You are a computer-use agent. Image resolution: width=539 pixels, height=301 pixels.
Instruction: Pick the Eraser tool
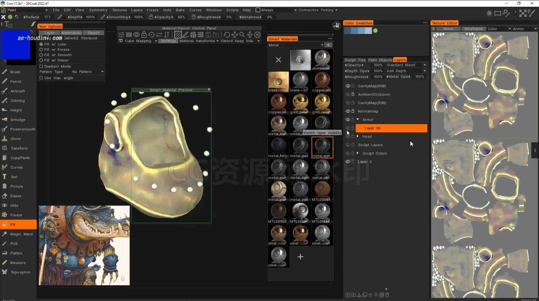16,196
